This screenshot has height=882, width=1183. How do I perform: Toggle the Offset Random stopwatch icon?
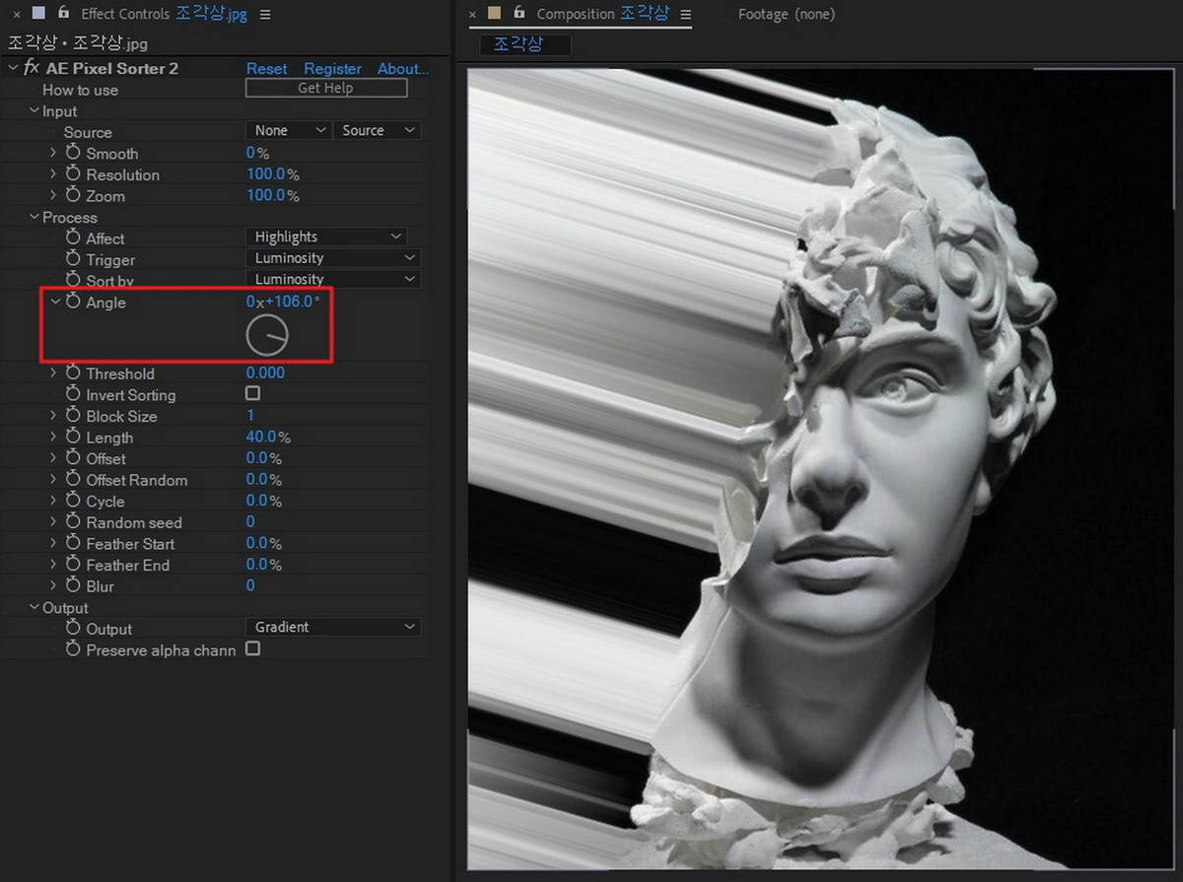pyautogui.click(x=73, y=480)
